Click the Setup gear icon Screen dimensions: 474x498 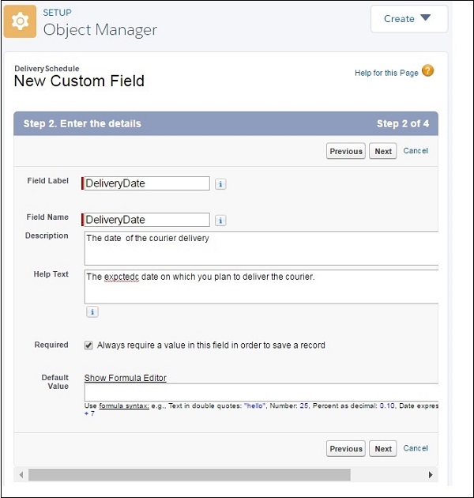(x=20, y=22)
